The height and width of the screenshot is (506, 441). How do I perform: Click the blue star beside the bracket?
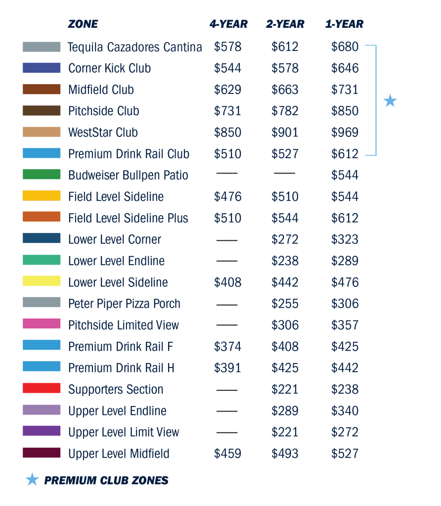[x=390, y=101]
